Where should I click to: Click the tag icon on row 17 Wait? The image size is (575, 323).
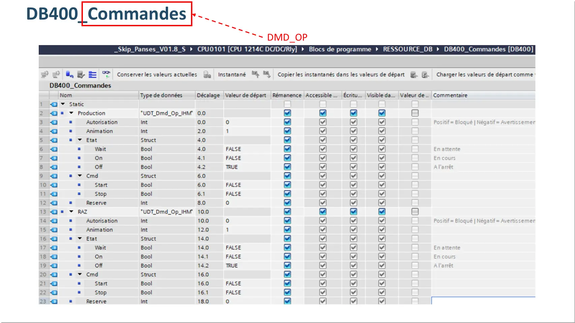coord(54,248)
